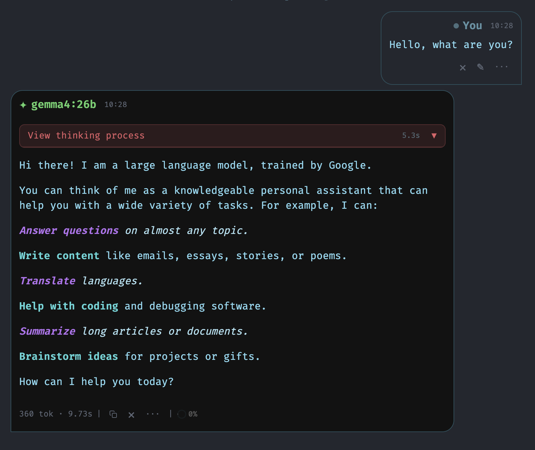The height and width of the screenshot is (450, 535).
Task: Click the 5.3s thinking duration label
Action: click(x=411, y=136)
